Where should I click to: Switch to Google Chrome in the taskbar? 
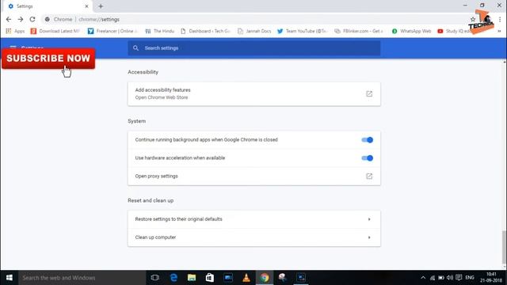click(265, 278)
